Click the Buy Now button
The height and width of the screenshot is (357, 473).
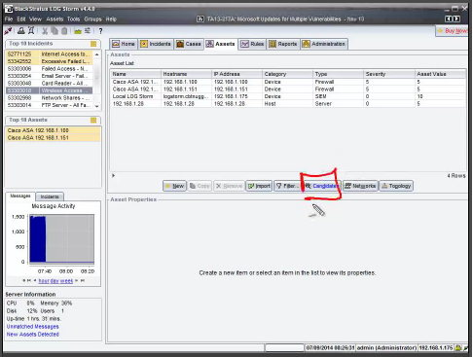point(453,31)
